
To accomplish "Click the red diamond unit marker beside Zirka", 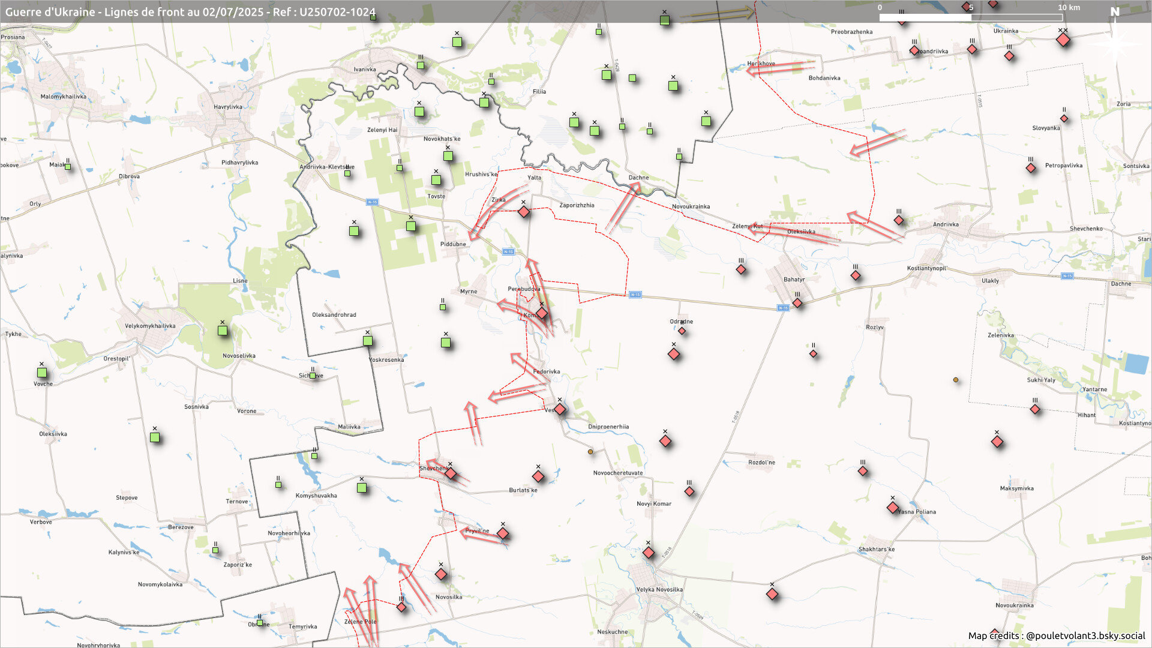I will click(524, 212).
